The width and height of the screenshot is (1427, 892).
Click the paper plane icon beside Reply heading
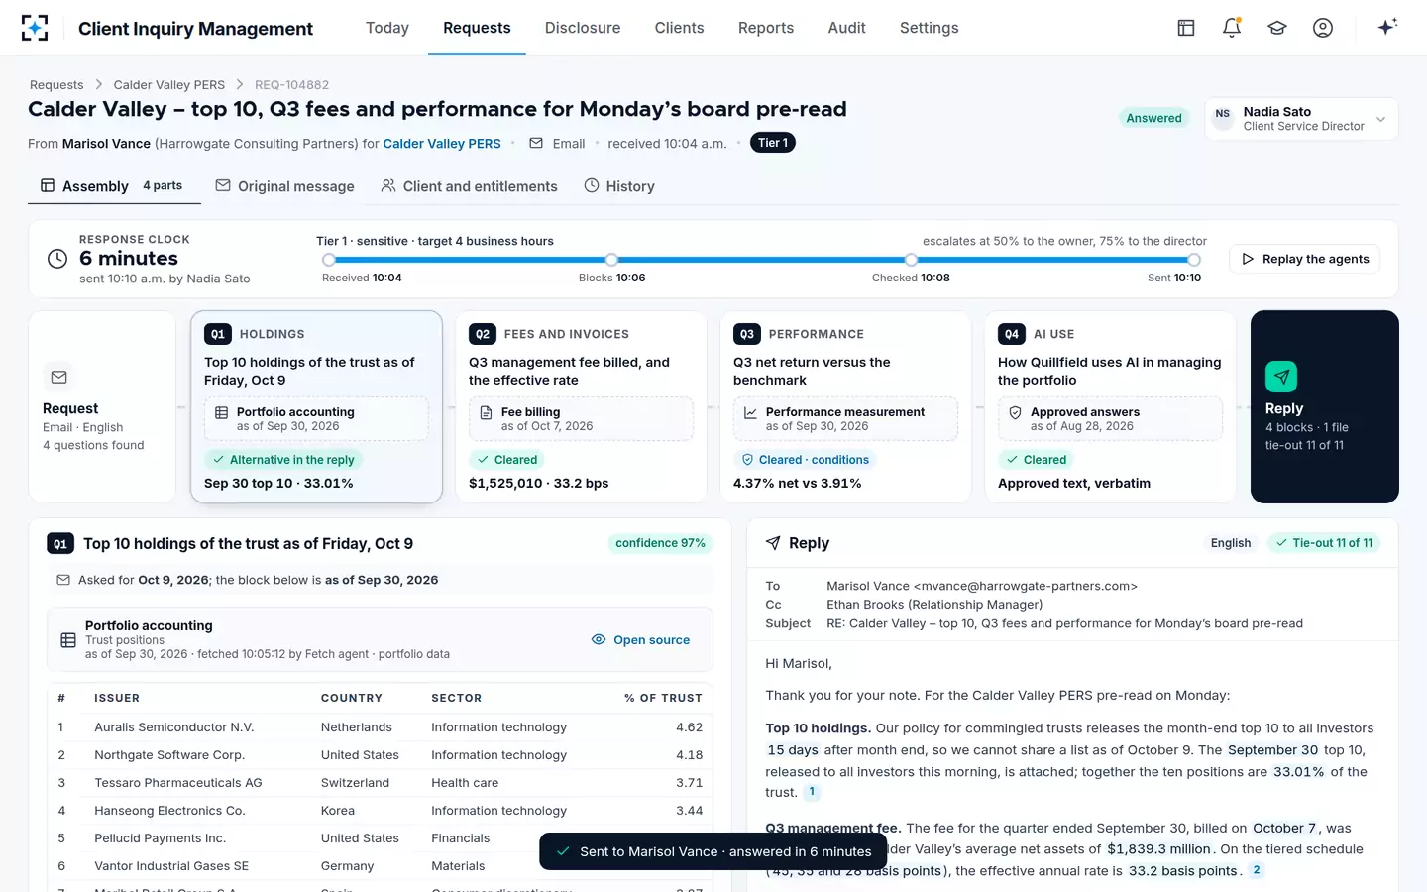tap(773, 543)
